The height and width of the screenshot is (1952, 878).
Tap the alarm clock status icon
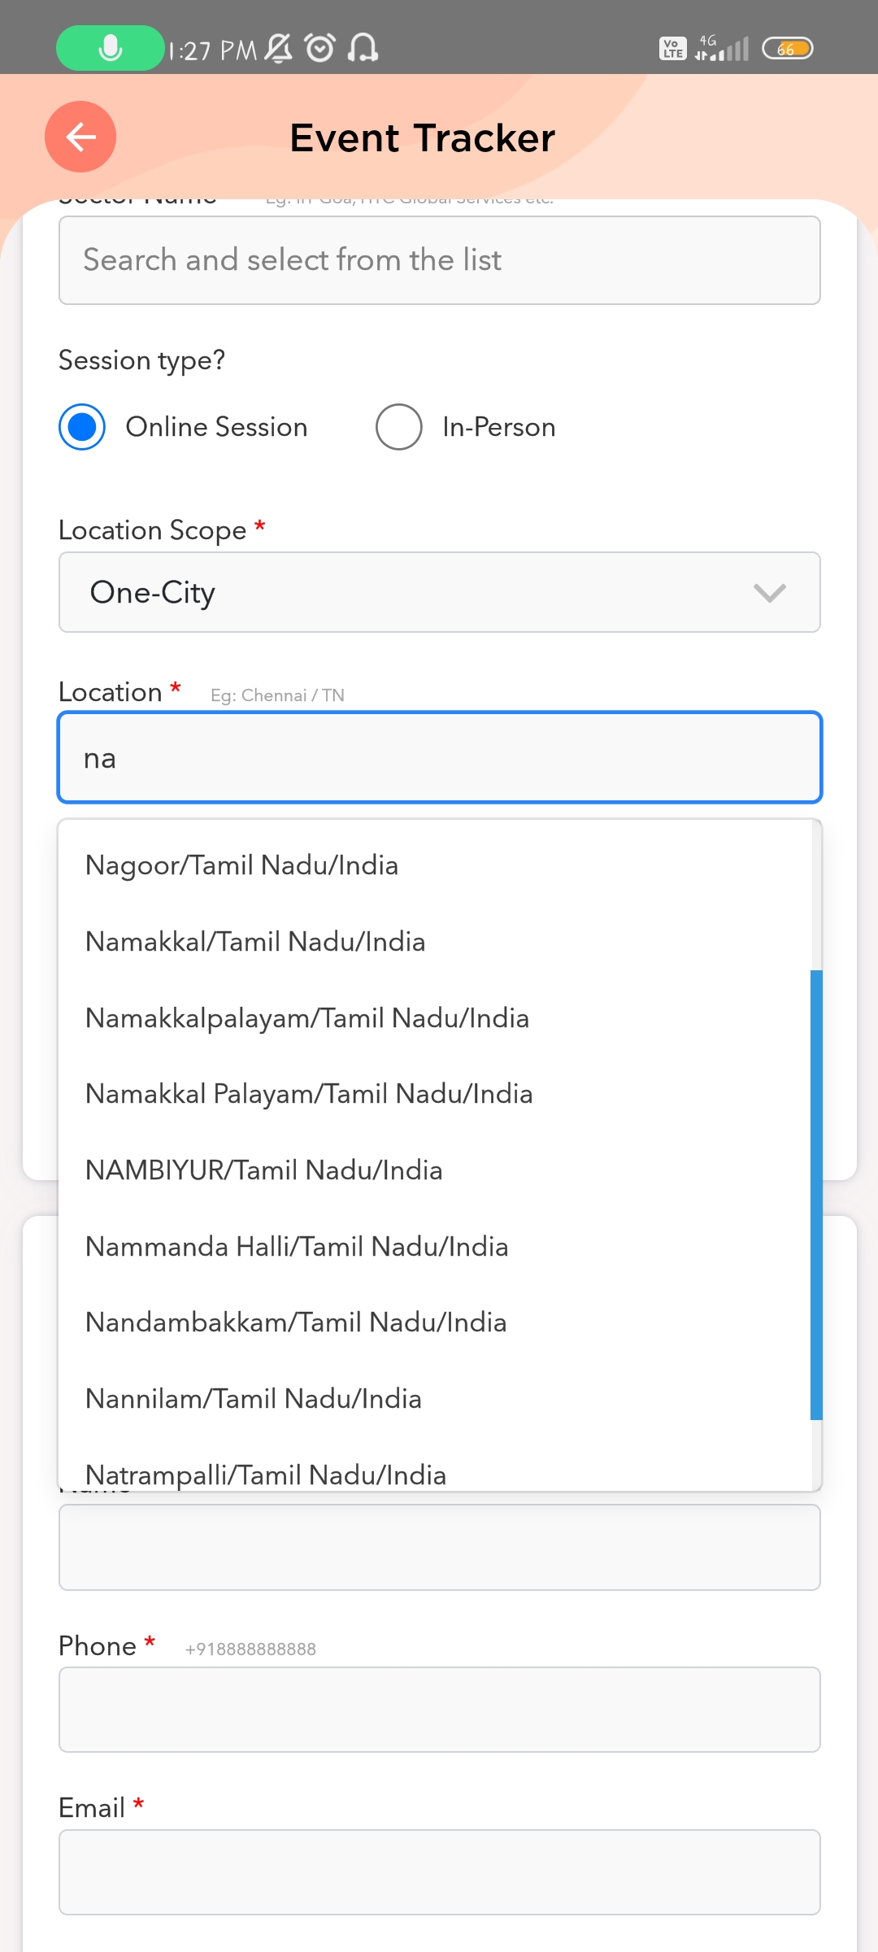point(320,48)
